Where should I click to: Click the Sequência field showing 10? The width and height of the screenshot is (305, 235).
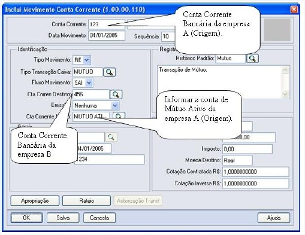(168, 36)
